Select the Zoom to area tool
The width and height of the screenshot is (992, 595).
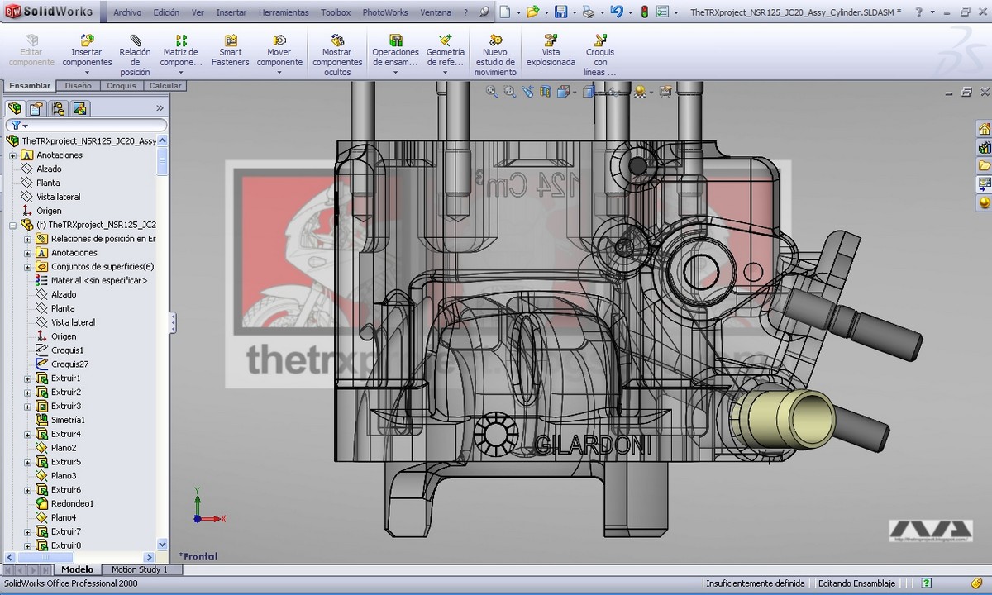pos(510,92)
